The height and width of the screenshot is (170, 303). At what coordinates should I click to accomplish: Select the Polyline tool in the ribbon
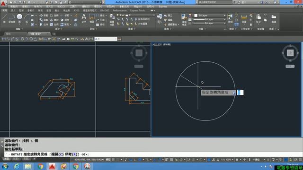pyautogui.click(x=12, y=18)
